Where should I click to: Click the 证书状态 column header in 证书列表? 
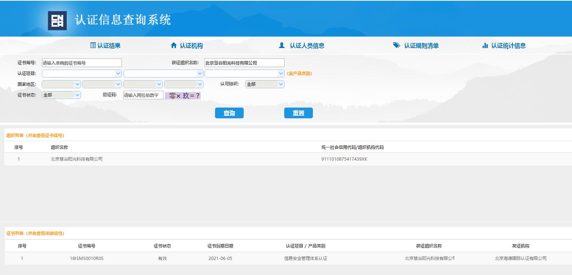click(162, 246)
